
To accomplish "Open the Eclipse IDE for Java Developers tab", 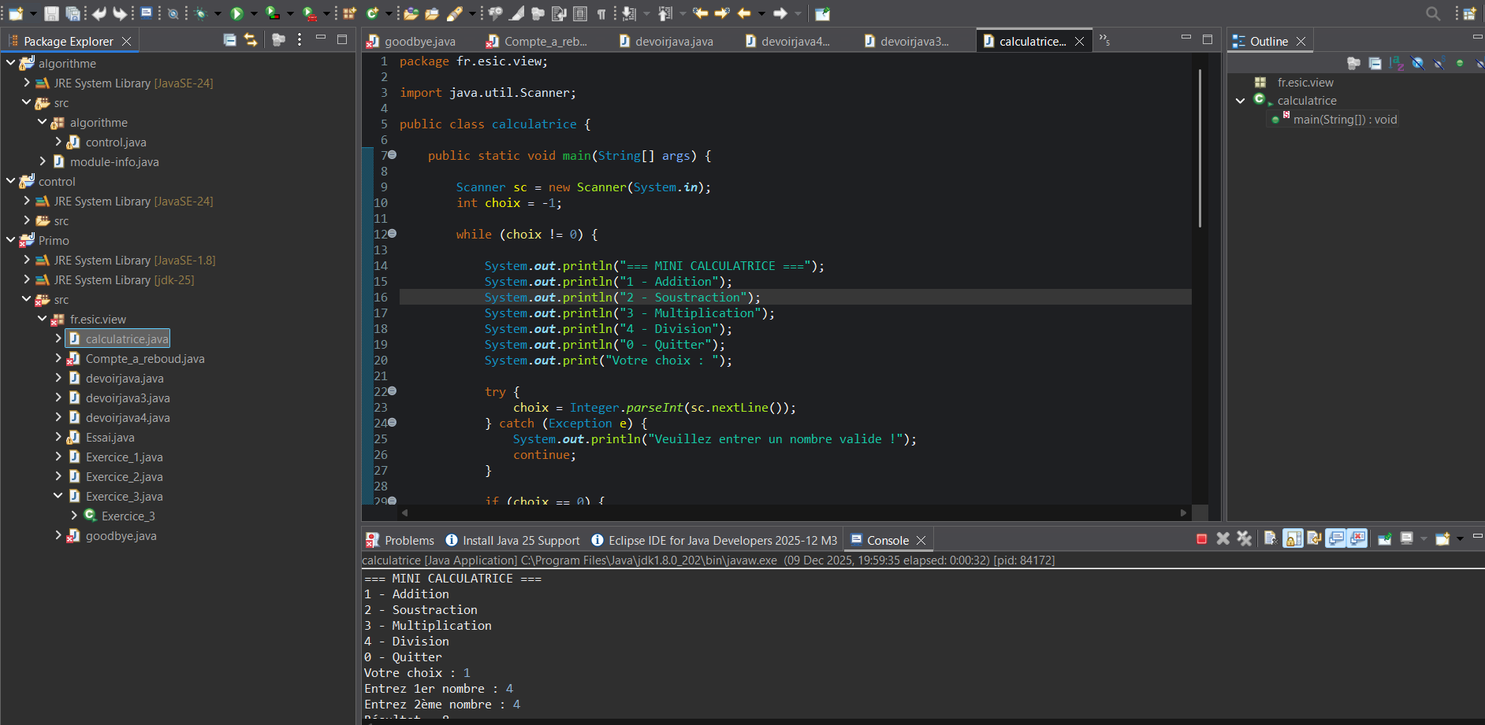I will point(714,540).
